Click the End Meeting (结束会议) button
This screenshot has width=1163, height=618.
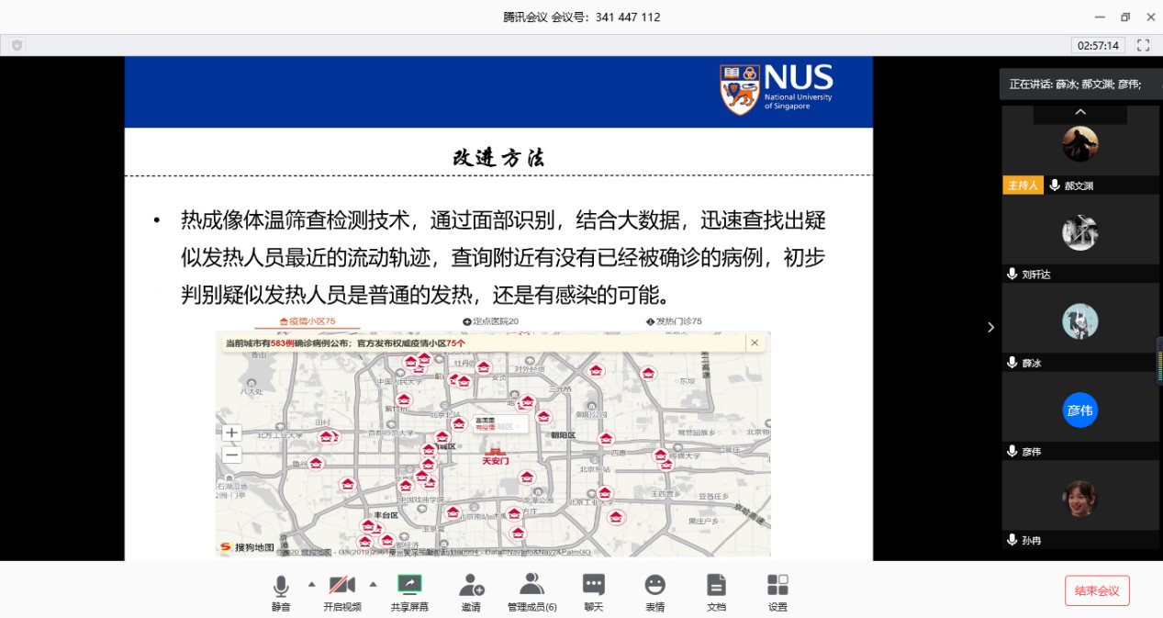(1097, 590)
